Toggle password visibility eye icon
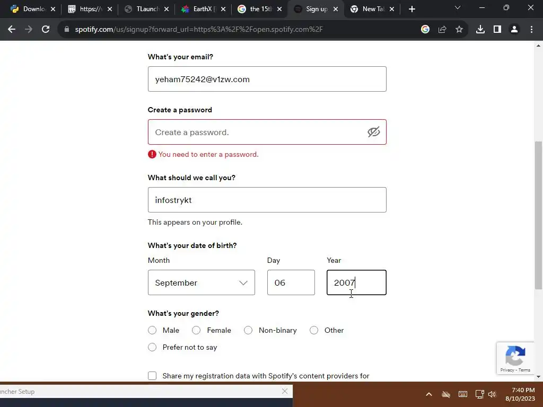543x407 pixels. pos(374,132)
